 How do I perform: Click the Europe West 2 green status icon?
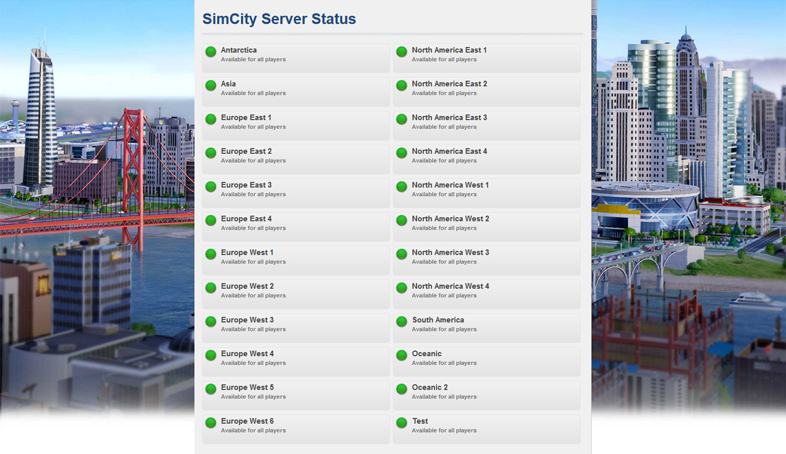[211, 288]
